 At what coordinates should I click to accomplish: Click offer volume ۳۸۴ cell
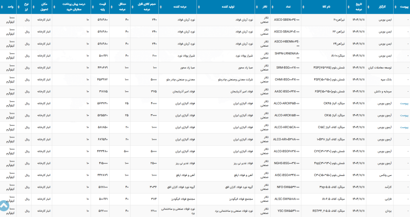pos(154,199)
